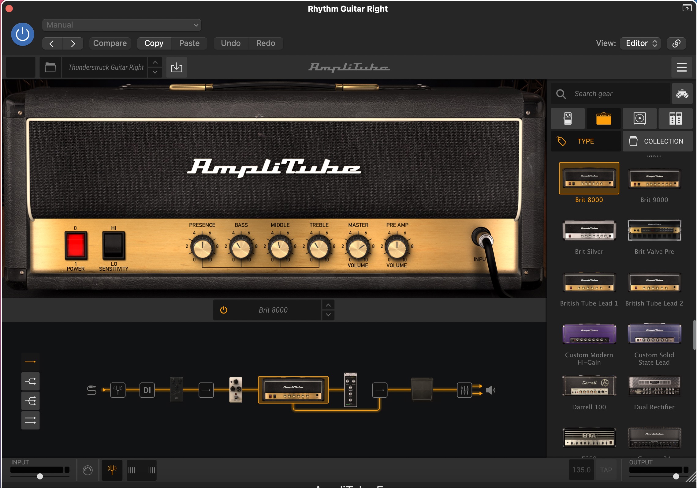
Task: Click the MIDDLE knob
Action: click(280, 247)
